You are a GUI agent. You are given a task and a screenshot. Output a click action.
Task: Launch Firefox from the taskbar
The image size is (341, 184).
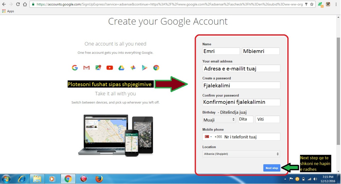click(99, 179)
